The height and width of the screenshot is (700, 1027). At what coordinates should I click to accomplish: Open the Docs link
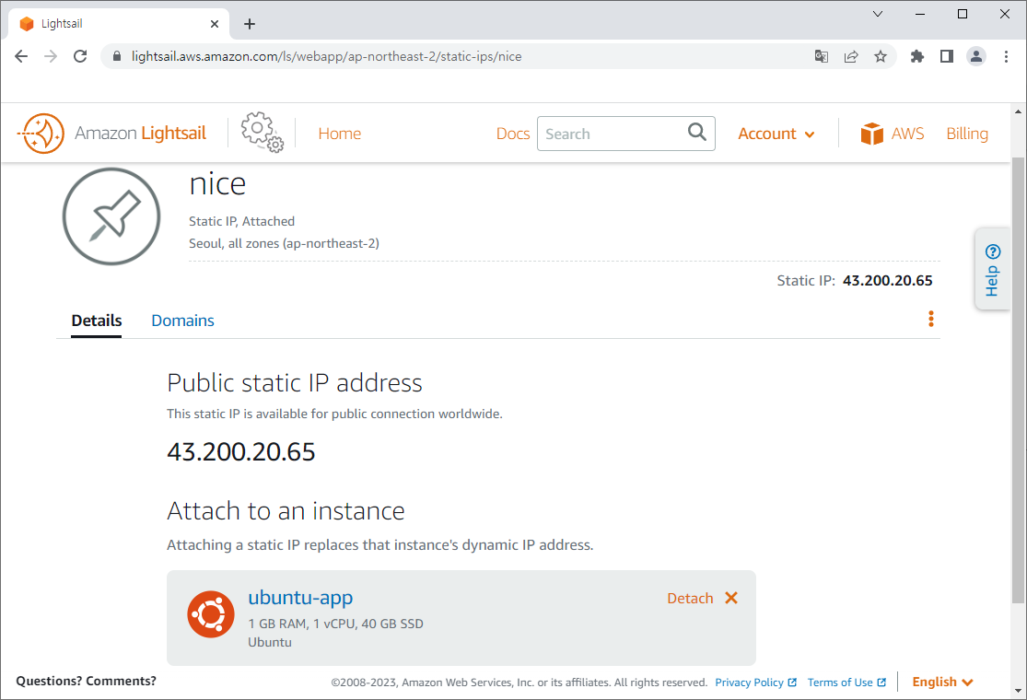513,134
